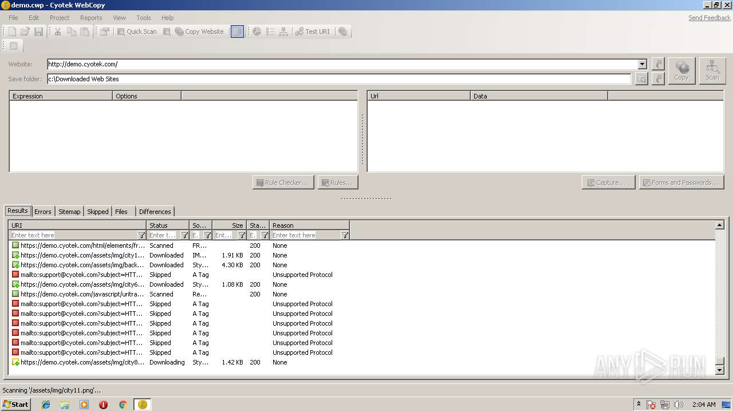733x412 pixels.
Task: Click the site hierarchy diagram icon
Action: [x=283, y=31]
